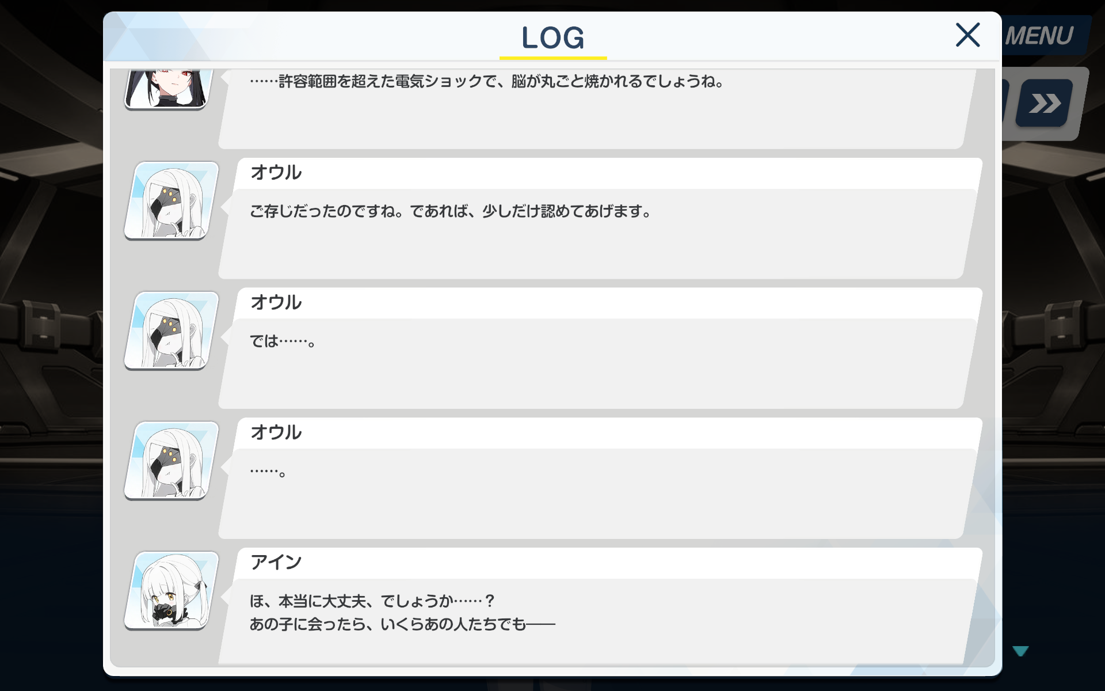Click the third オウル name label
Viewport: 1105px width, 691px height.
click(276, 432)
